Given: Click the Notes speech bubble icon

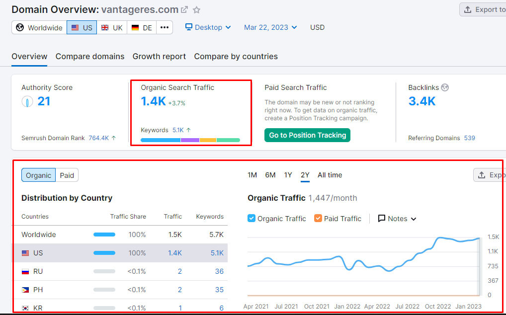Looking at the screenshot, I should point(382,219).
